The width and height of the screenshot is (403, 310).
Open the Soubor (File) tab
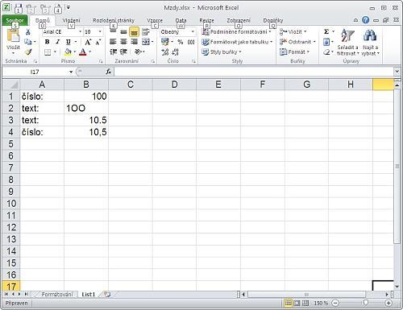click(x=15, y=20)
